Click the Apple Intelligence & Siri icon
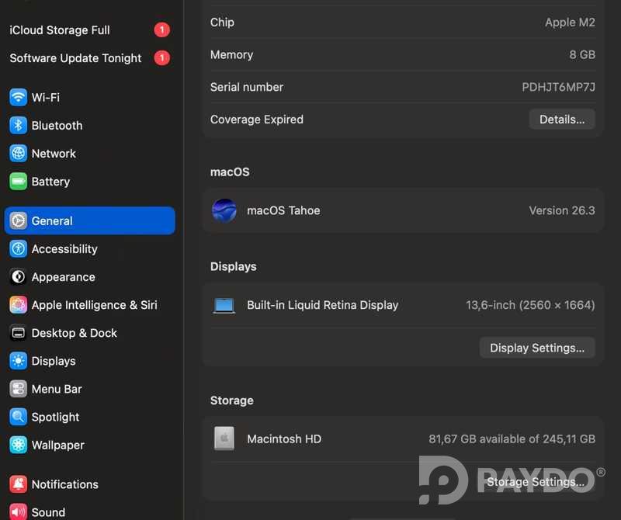The height and width of the screenshot is (520, 621). (x=18, y=305)
